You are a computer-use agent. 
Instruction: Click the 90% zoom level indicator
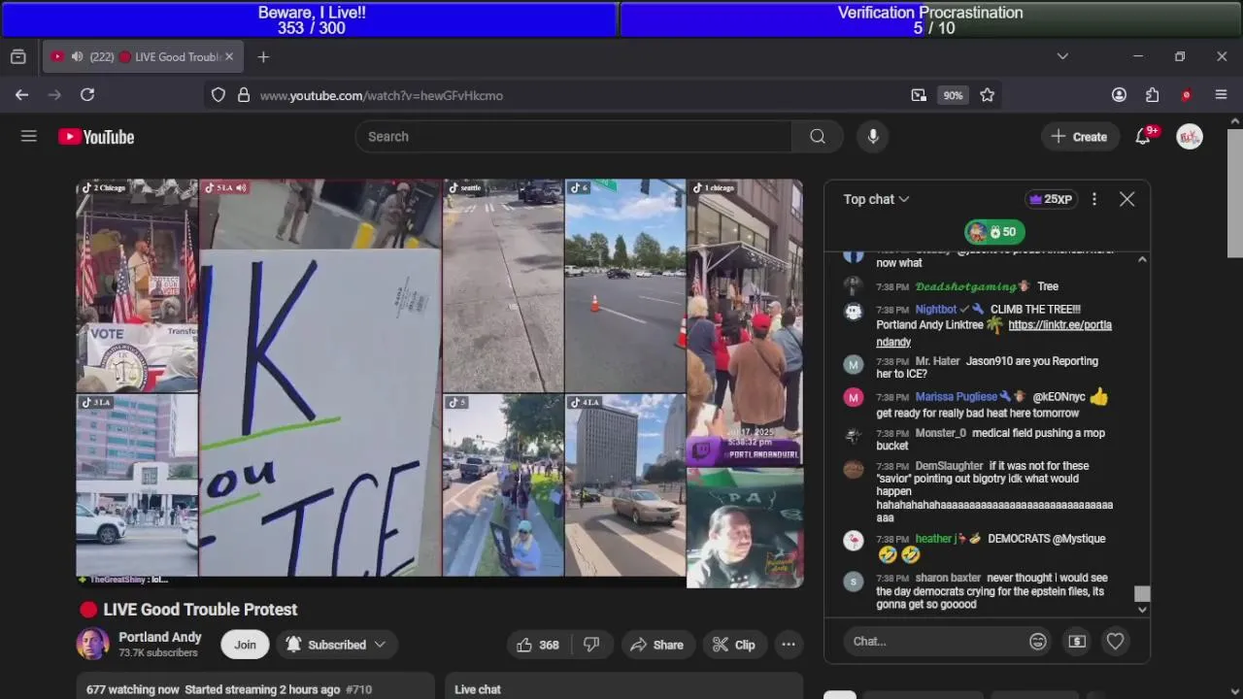click(x=953, y=95)
